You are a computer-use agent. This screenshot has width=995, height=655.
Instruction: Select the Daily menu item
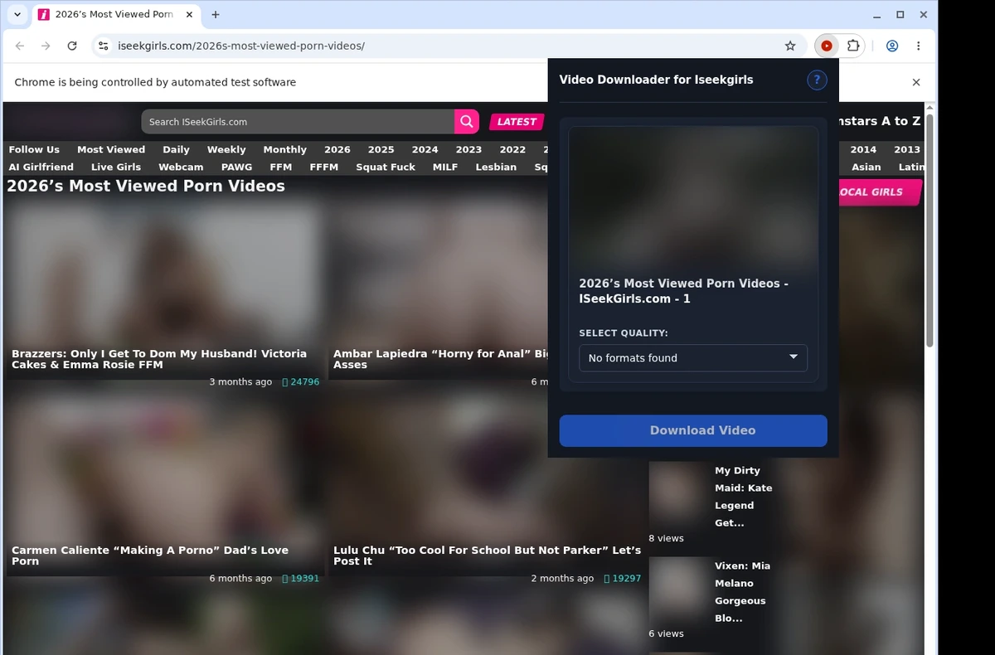pyautogui.click(x=176, y=149)
